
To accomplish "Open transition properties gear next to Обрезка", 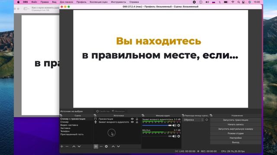I will (207, 120).
